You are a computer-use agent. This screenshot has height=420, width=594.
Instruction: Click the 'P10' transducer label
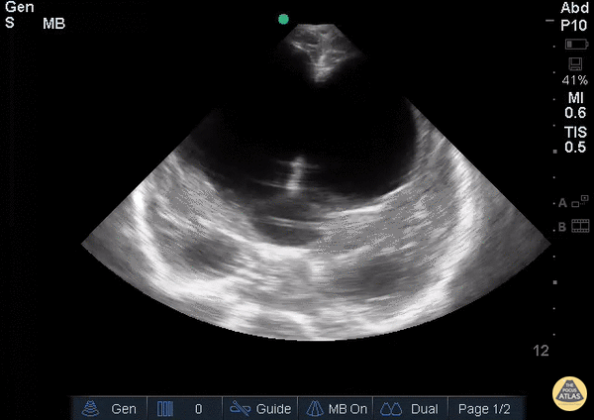click(574, 26)
